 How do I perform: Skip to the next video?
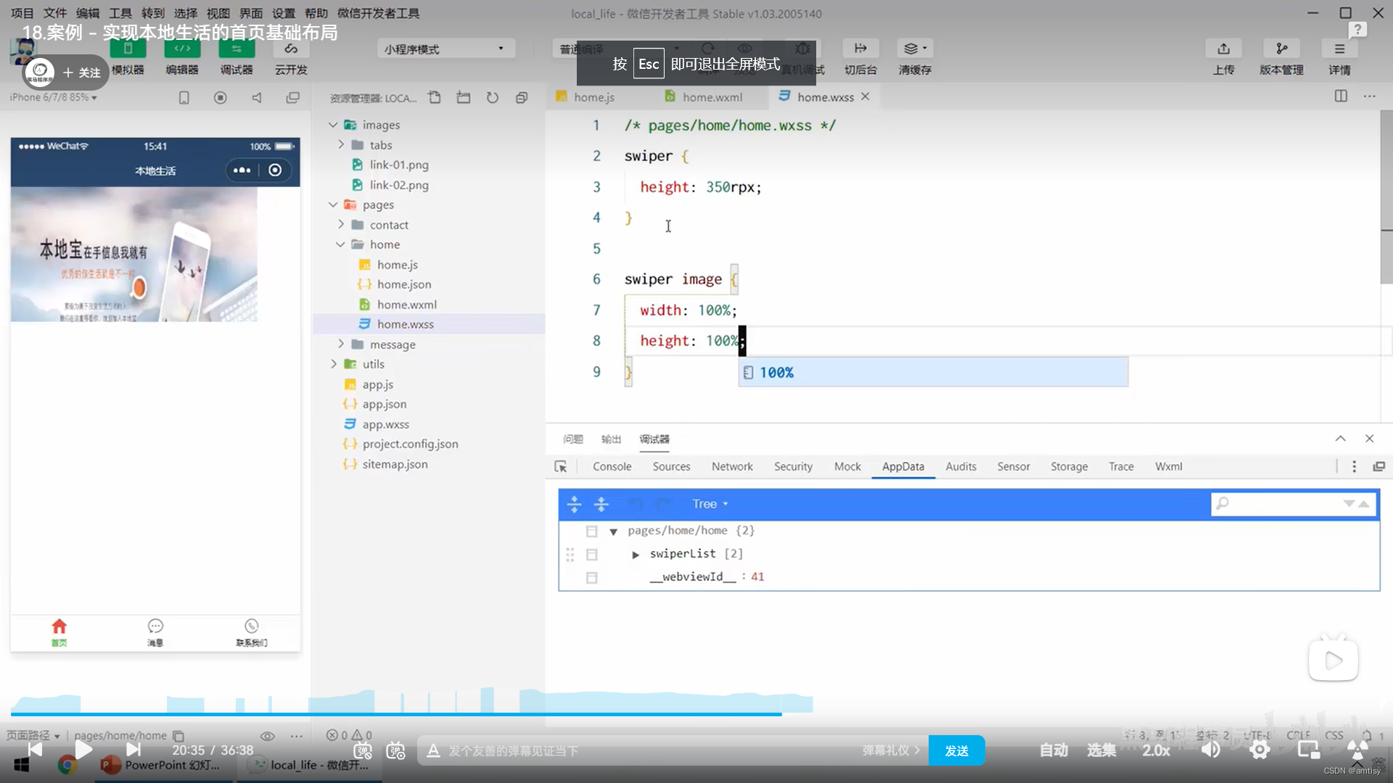(x=133, y=750)
